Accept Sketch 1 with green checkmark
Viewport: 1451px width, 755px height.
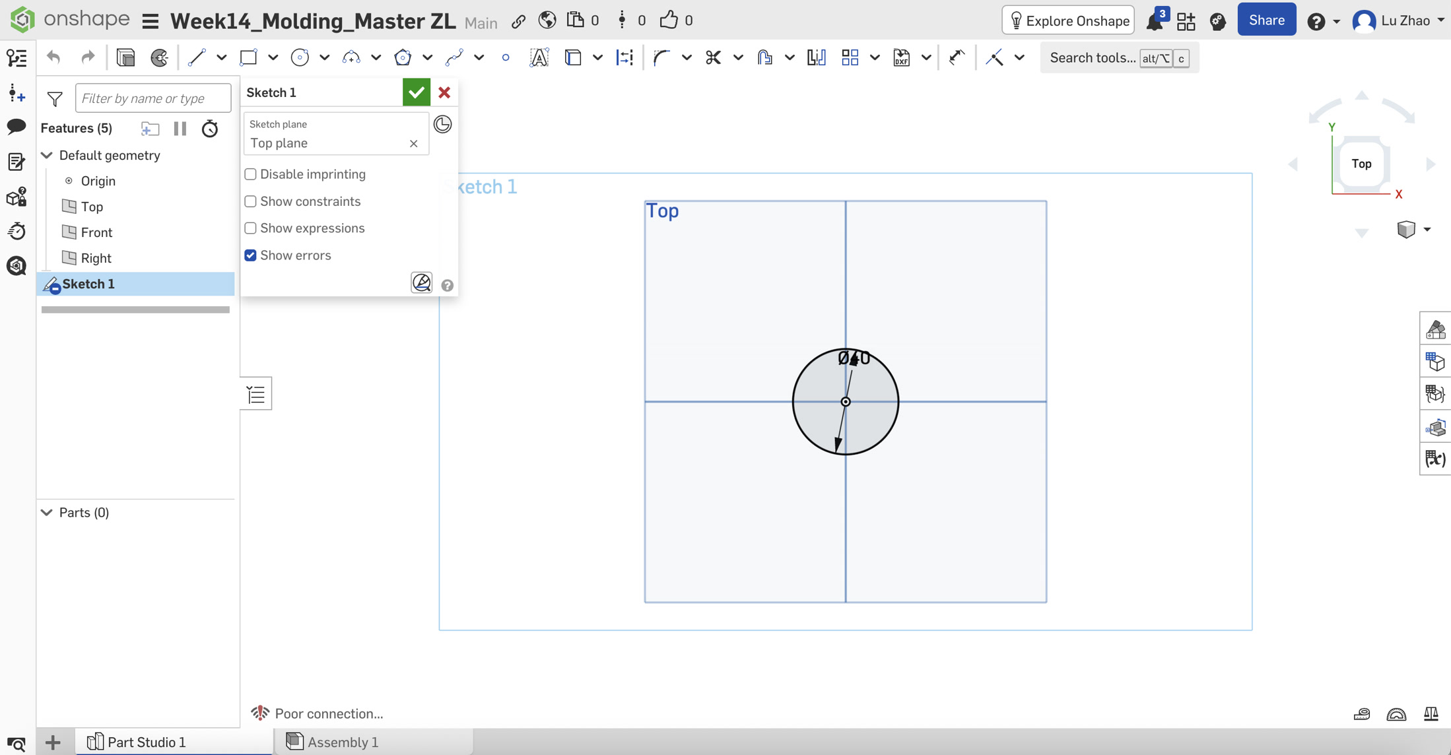(x=417, y=92)
